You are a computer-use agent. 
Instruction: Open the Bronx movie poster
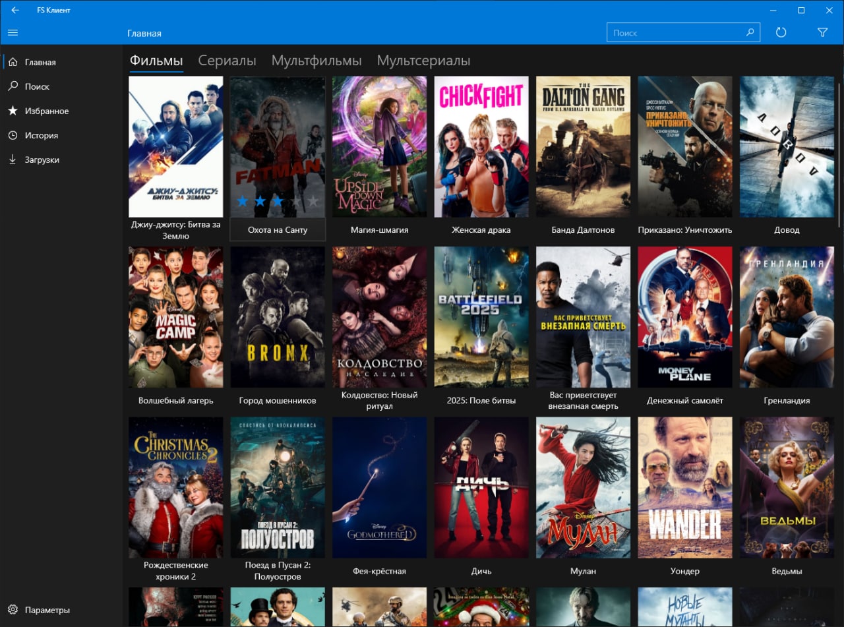[278, 317]
